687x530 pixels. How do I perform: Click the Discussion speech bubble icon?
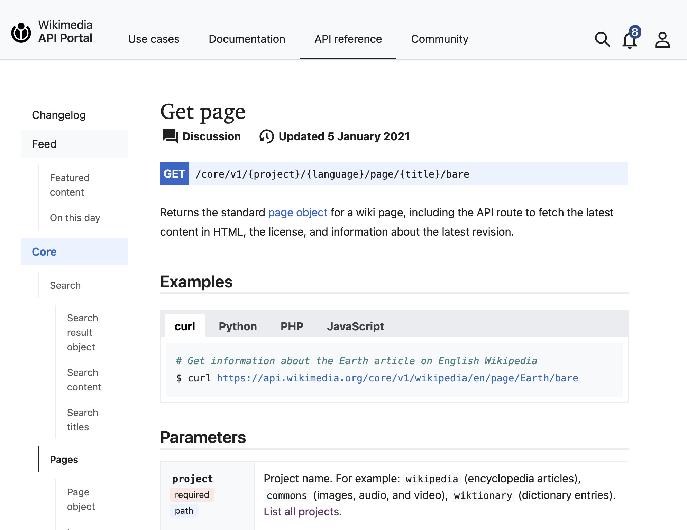tap(170, 136)
